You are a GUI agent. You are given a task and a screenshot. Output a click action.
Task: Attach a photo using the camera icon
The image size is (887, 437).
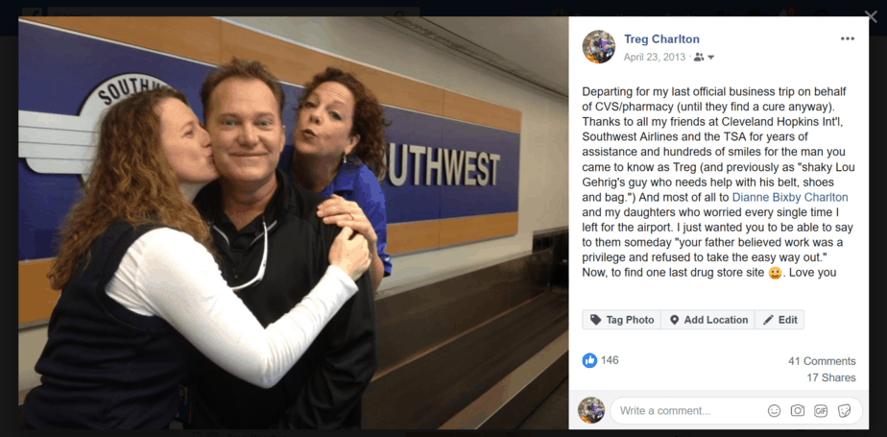coord(798,410)
